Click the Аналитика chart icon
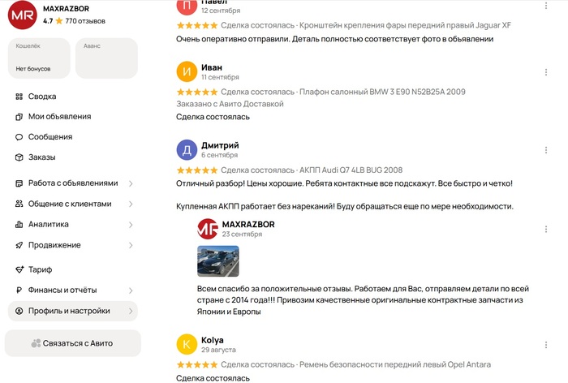The width and height of the screenshot is (568, 383). click(x=19, y=225)
